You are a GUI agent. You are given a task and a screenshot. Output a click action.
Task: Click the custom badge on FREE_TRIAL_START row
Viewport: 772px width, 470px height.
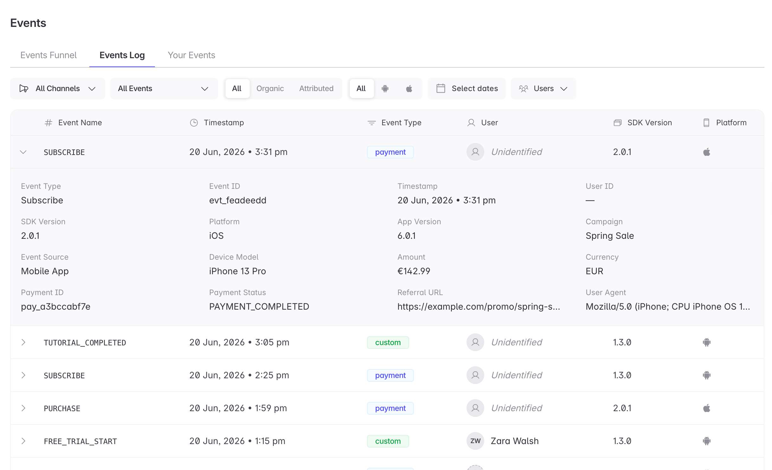coord(388,441)
